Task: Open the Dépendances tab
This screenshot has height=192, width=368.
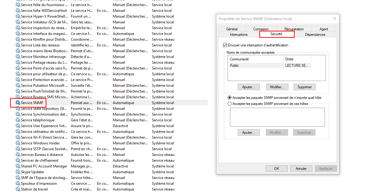Action: pos(315,35)
